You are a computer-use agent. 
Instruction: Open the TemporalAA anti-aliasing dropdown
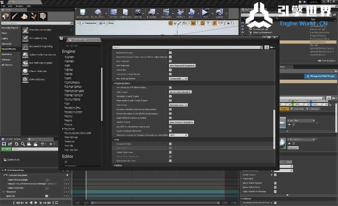(178, 79)
